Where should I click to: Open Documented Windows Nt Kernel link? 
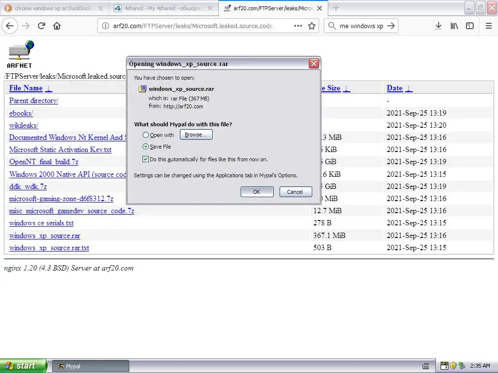point(68,137)
